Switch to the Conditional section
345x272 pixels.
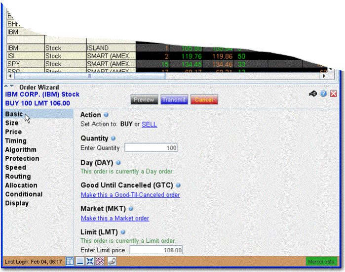click(x=24, y=194)
